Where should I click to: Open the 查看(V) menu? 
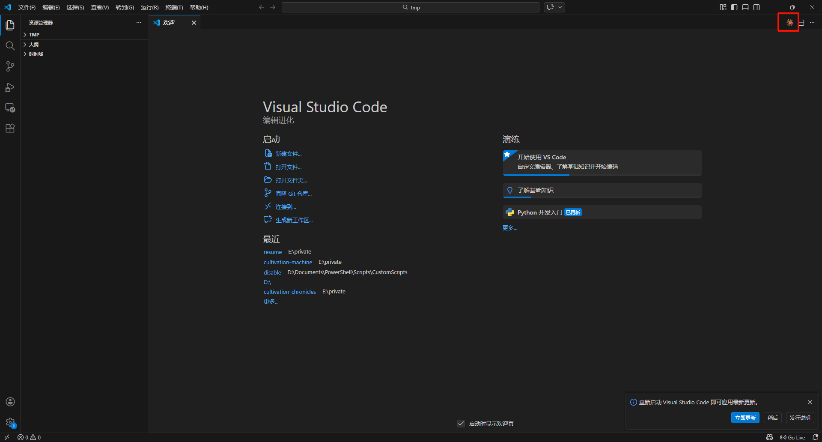[100, 7]
